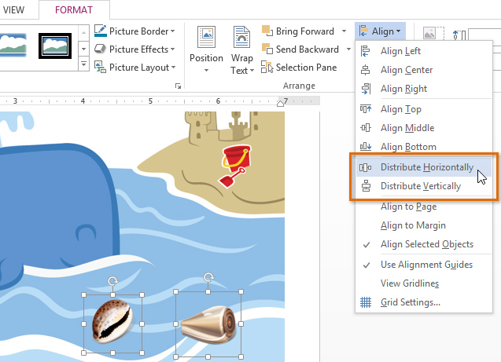The width and height of the screenshot is (501, 362).
Task: Move down one row in the picture styles gallery
Action: [83, 49]
